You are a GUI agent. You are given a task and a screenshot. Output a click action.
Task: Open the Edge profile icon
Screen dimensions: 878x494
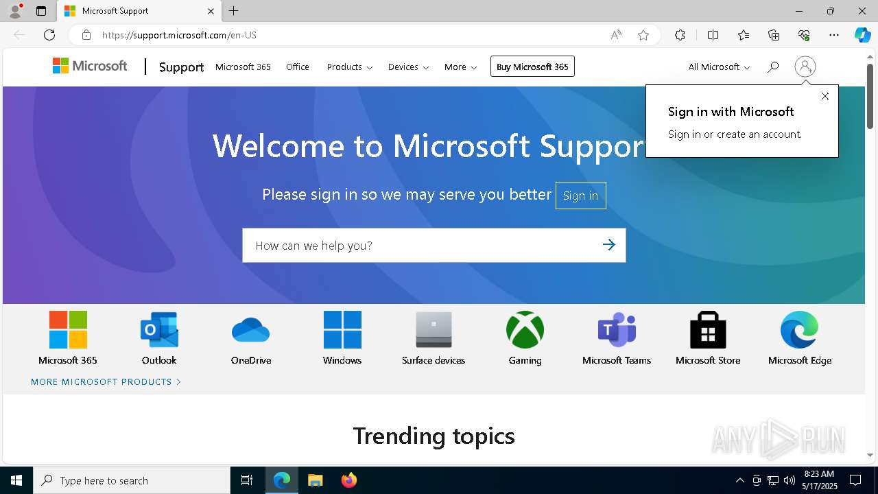click(x=15, y=11)
